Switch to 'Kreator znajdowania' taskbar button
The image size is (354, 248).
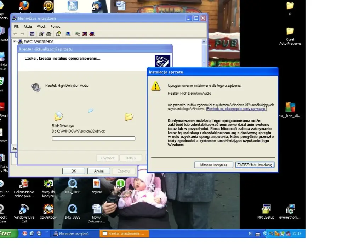[x=124, y=233]
